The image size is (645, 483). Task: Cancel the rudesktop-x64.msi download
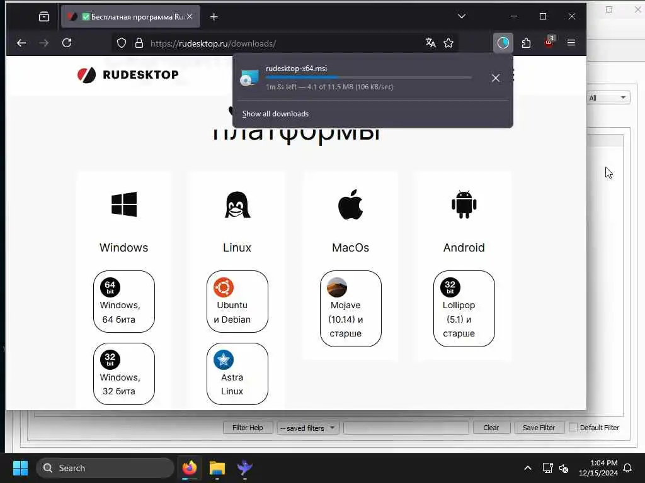(495, 78)
